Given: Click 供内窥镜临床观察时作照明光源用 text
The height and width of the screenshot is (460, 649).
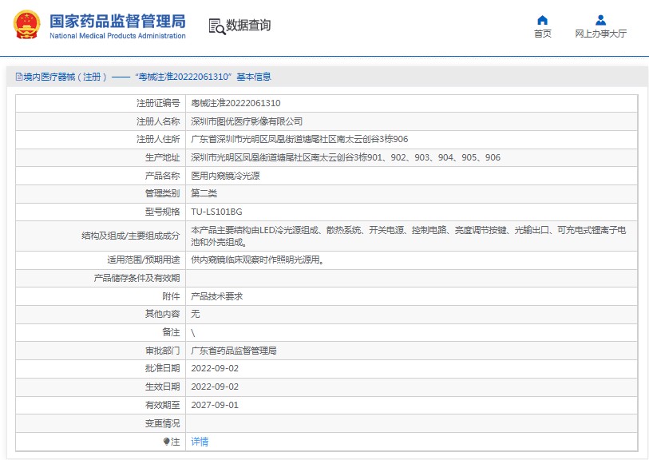Looking at the screenshot, I should (x=257, y=260).
